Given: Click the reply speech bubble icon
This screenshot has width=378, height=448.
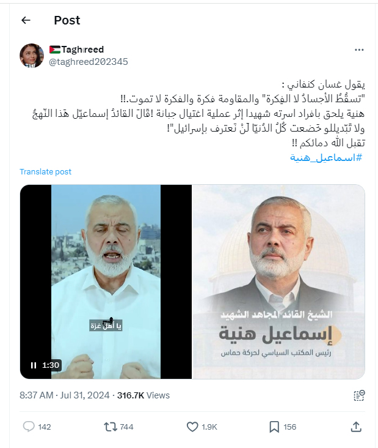Looking at the screenshot, I should point(29,427).
